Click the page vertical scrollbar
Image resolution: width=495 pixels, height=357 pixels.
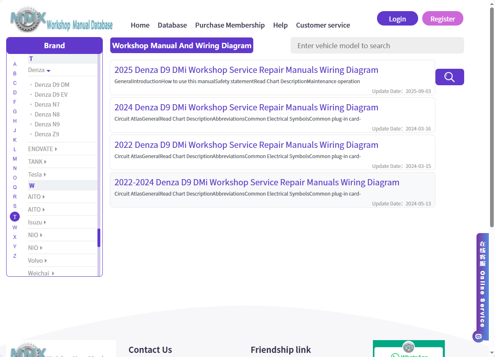(x=492, y=117)
